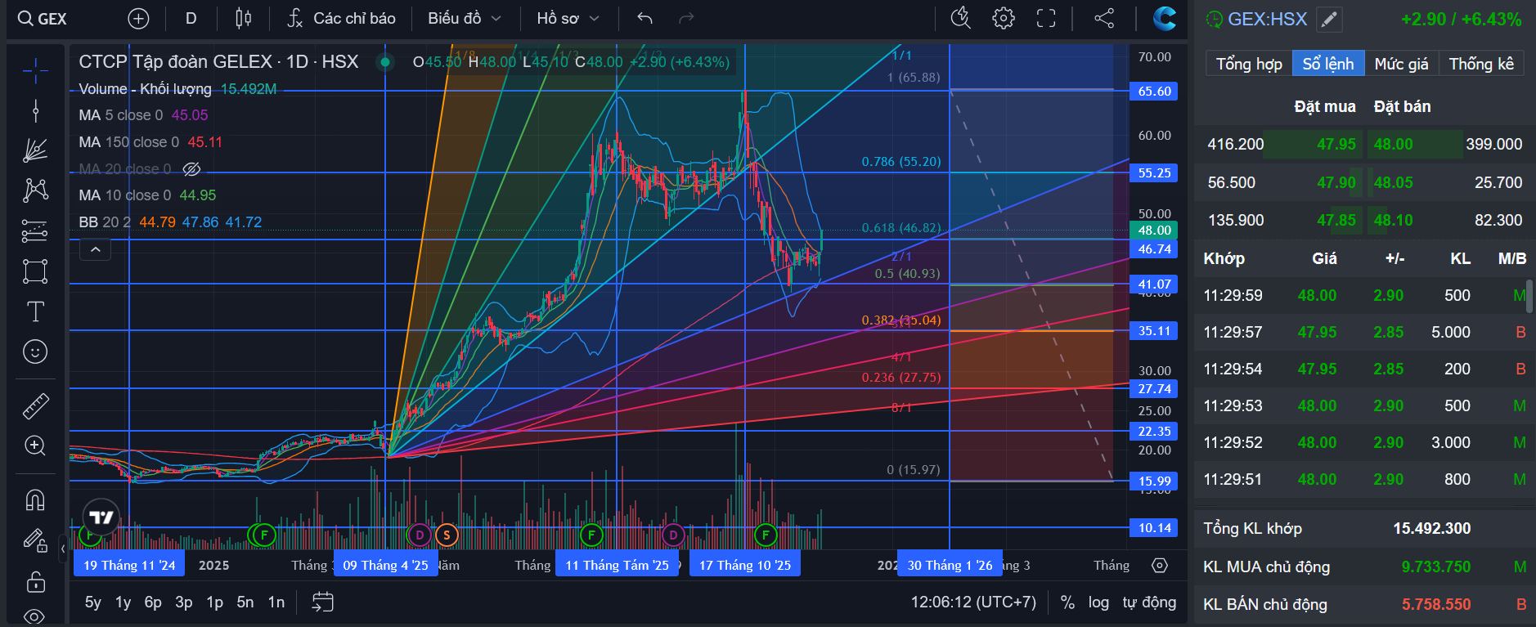Open the emoji icons tool
The image size is (1536, 627).
[x=35, y=352]
